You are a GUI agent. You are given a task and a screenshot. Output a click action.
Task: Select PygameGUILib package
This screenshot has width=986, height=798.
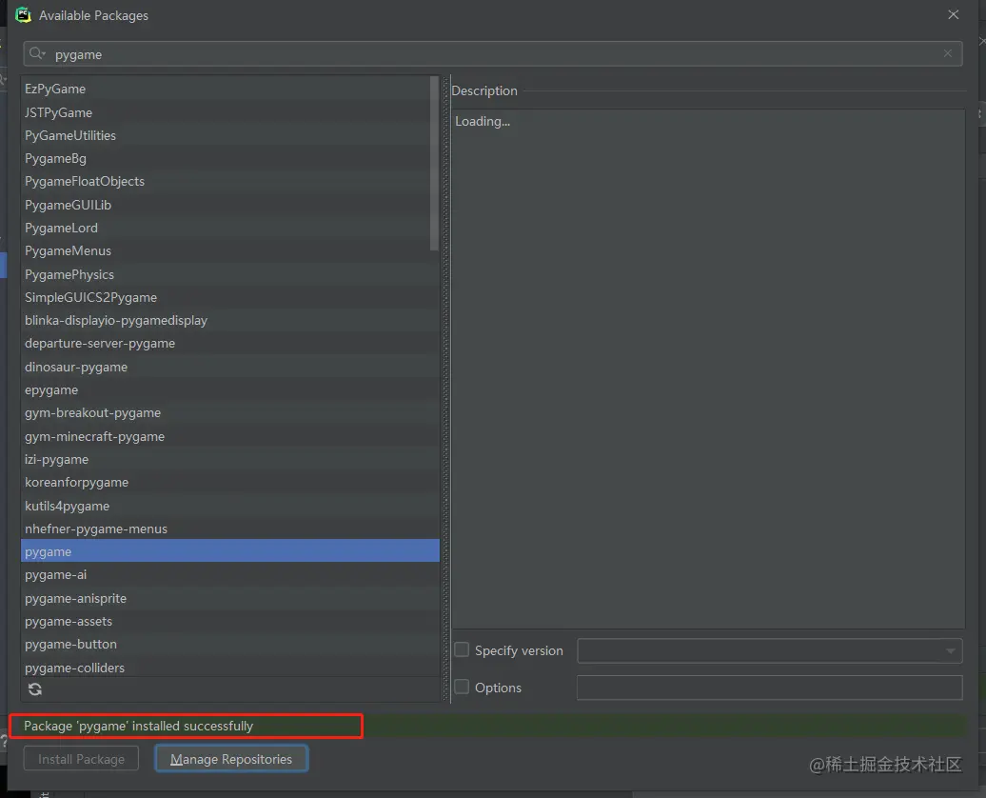click(230, 205)
